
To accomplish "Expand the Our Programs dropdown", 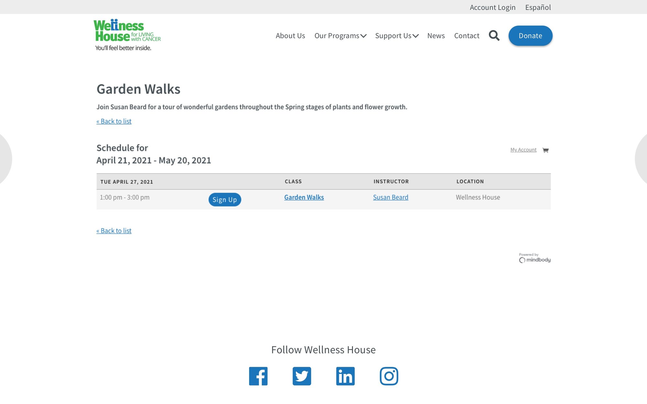I will pos(340,36).
